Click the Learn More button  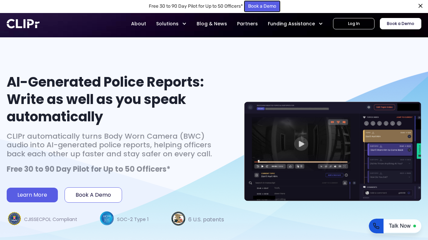click(32, 195)
